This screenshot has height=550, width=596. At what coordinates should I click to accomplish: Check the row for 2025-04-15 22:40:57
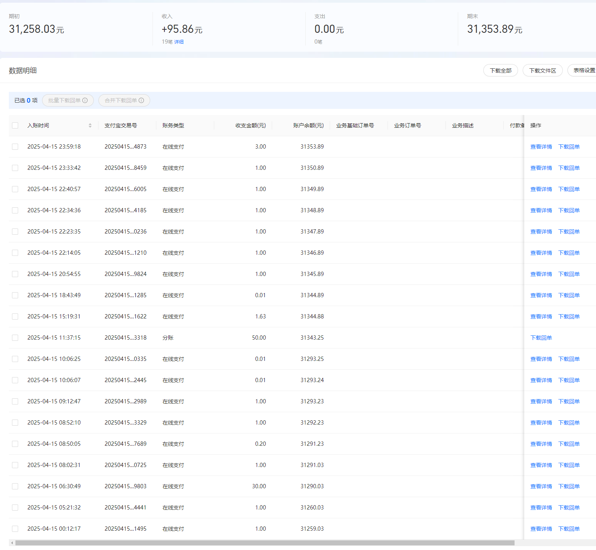tap(15, 189)
